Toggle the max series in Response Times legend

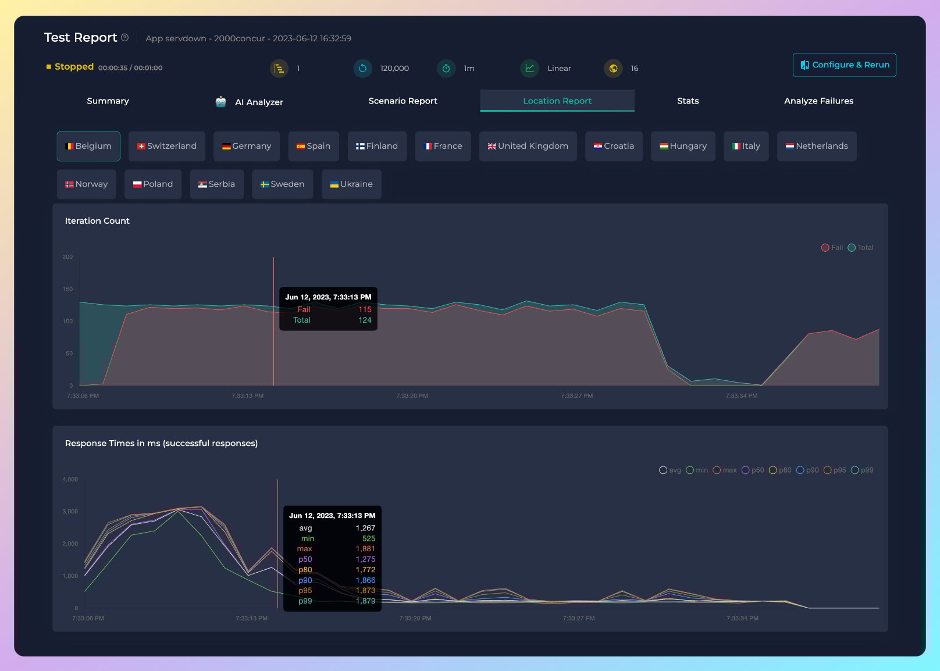pos(725,470)
